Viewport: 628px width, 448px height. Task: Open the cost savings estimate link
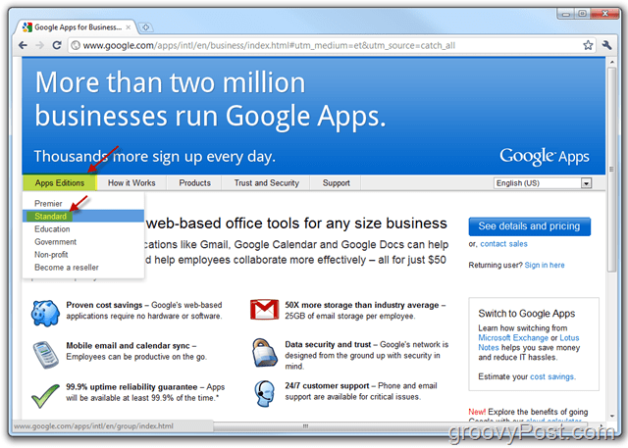(x=552, y=376)
